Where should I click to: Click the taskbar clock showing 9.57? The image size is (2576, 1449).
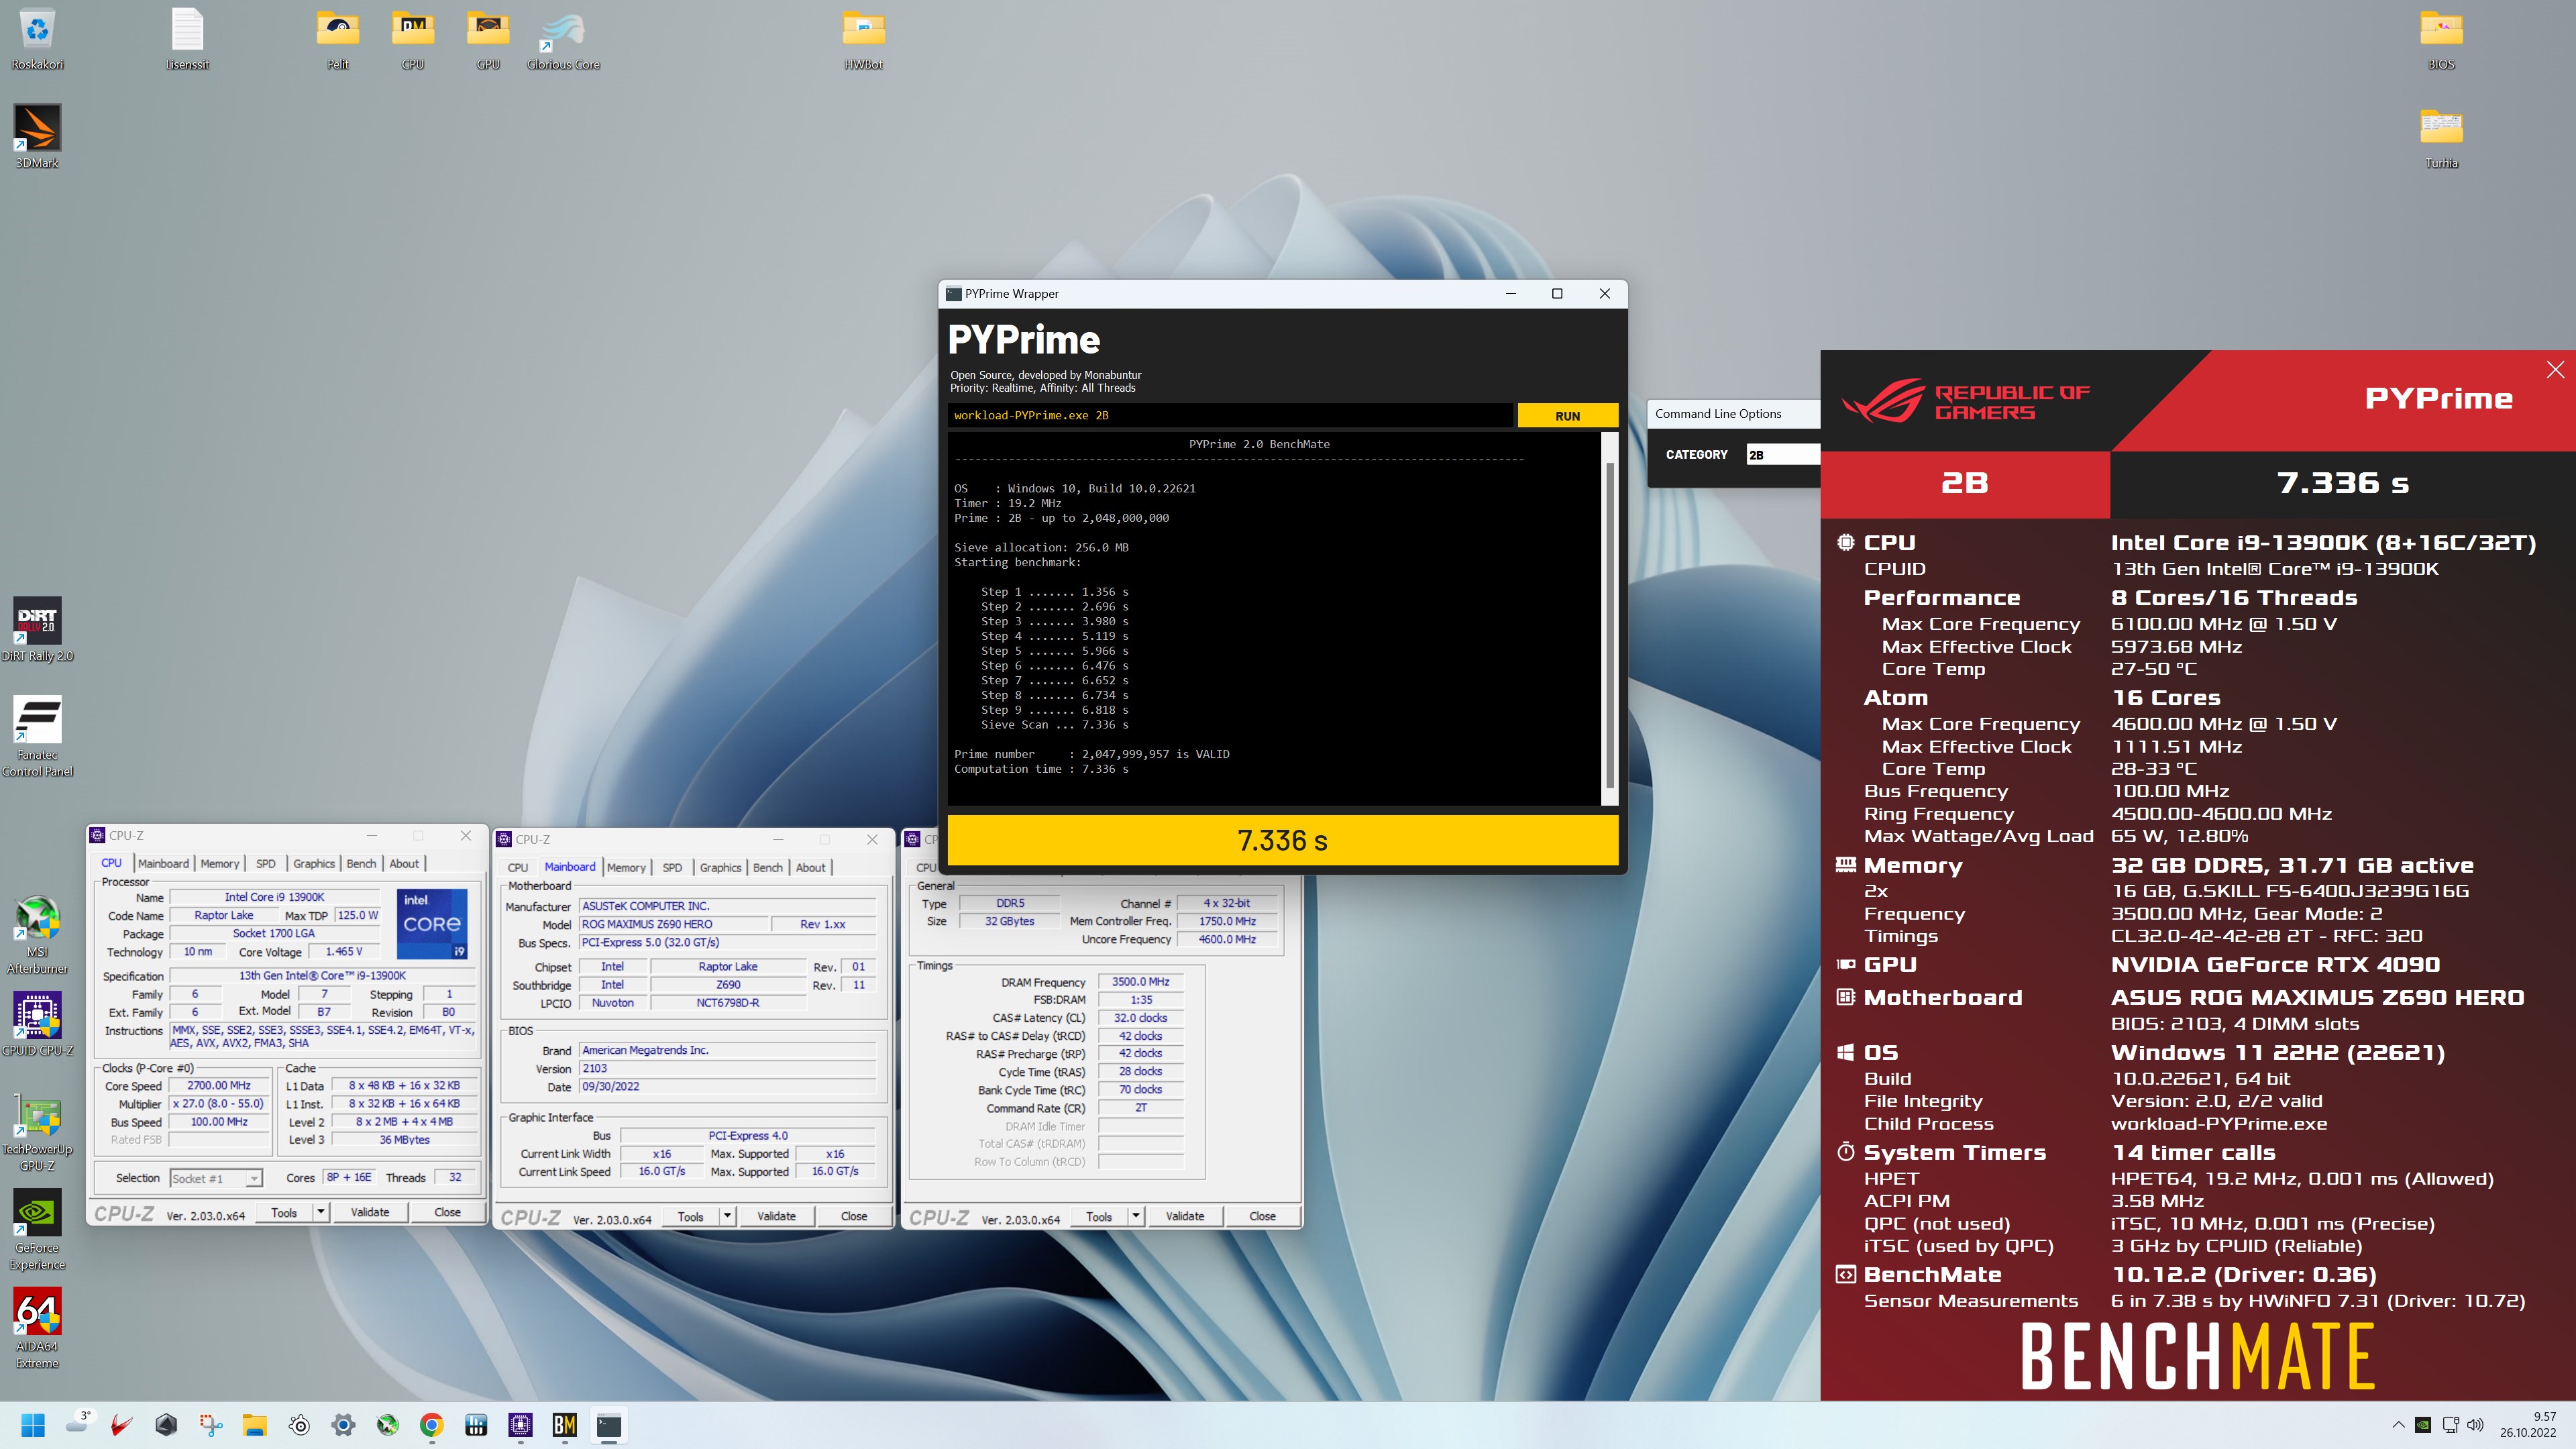(2527, 1424)
